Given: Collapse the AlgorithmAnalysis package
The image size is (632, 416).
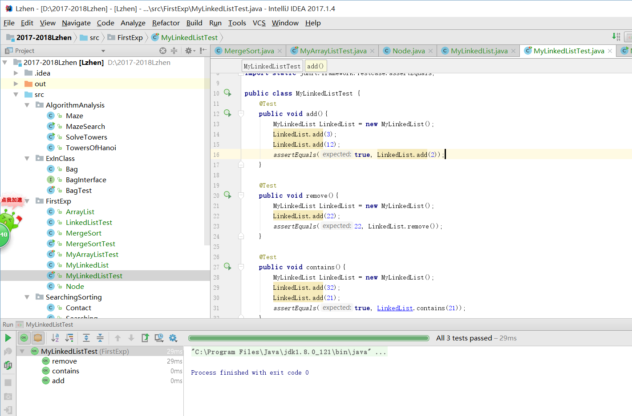Looking at the screenshot, I should pyautogui.click(x=27, y=105).
